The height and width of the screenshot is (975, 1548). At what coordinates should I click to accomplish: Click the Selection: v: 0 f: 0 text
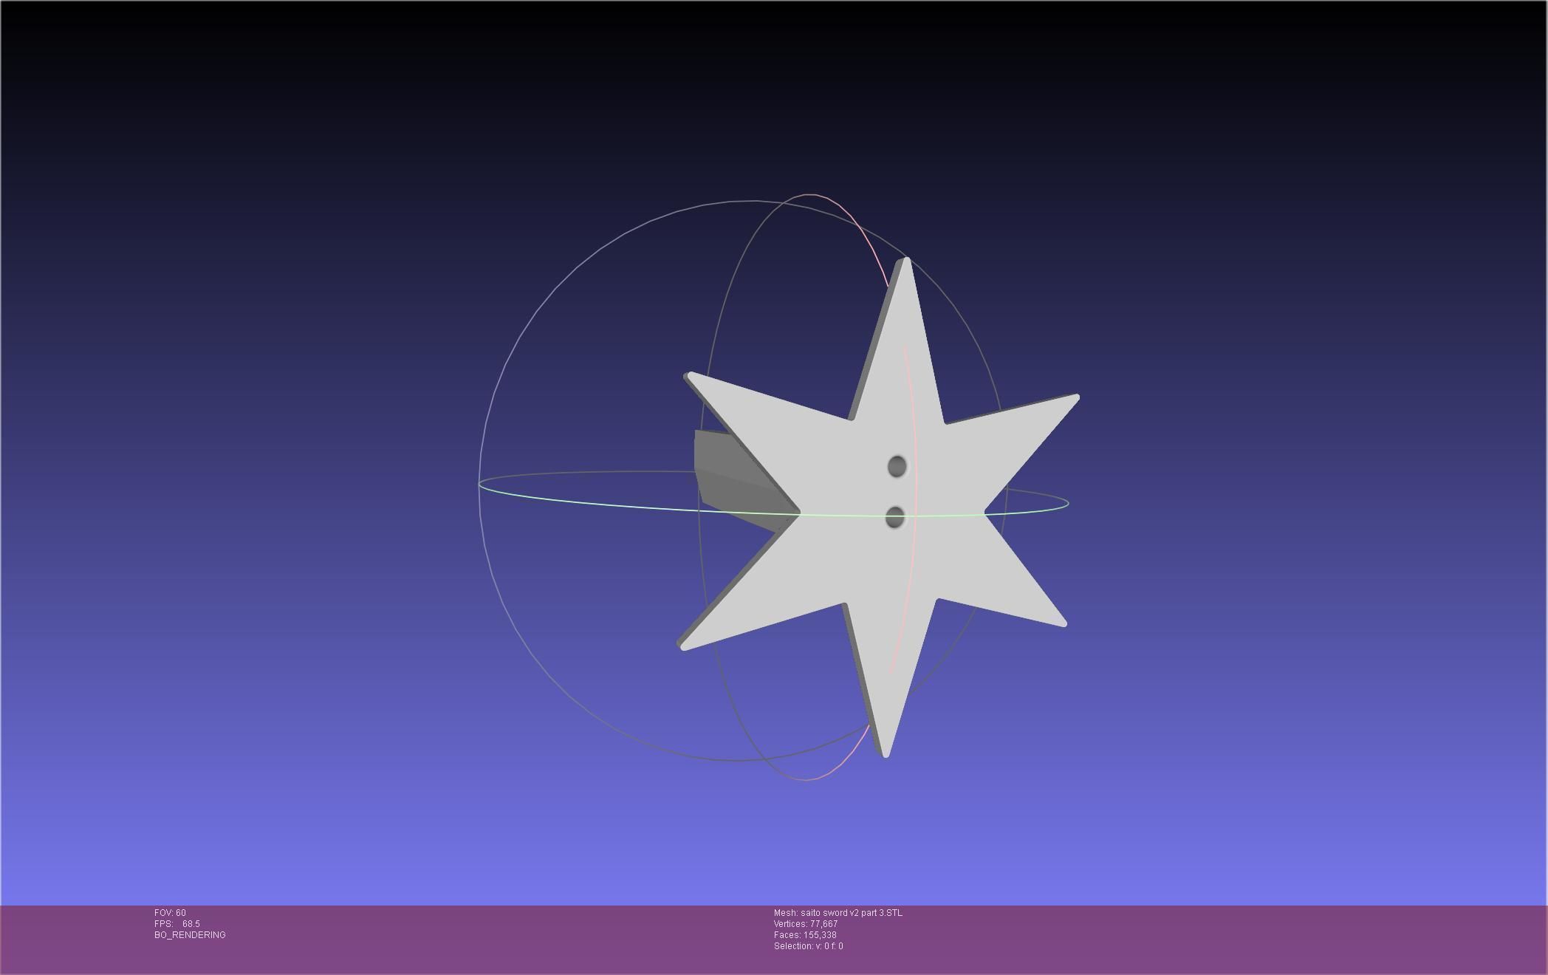(808, 946)
